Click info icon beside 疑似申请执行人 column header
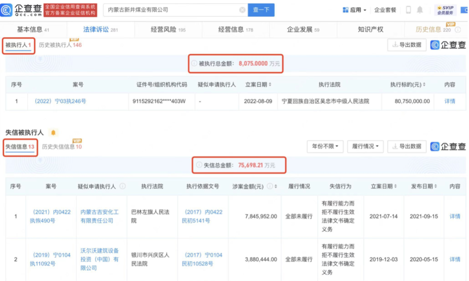This screenshot has width=469, height=281. coord(122,186)
